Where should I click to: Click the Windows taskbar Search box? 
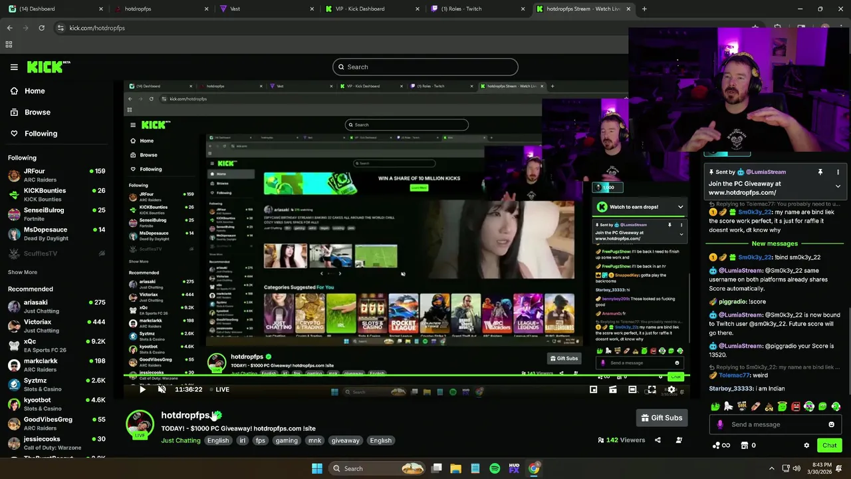[x=376, y=468]
